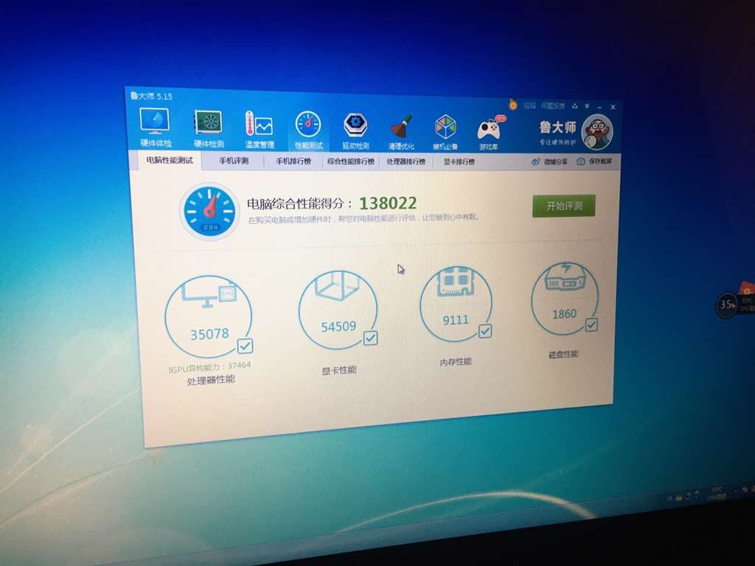Screen dimensions: 755x566
Task: Click the 处理器性能 label
Action: coord(211,380)
